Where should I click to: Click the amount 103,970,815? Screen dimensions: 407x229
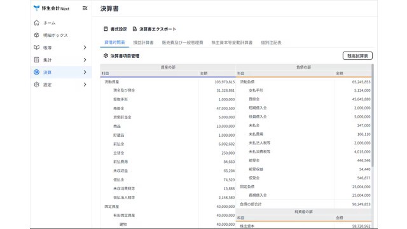click(x=224, y=82)
